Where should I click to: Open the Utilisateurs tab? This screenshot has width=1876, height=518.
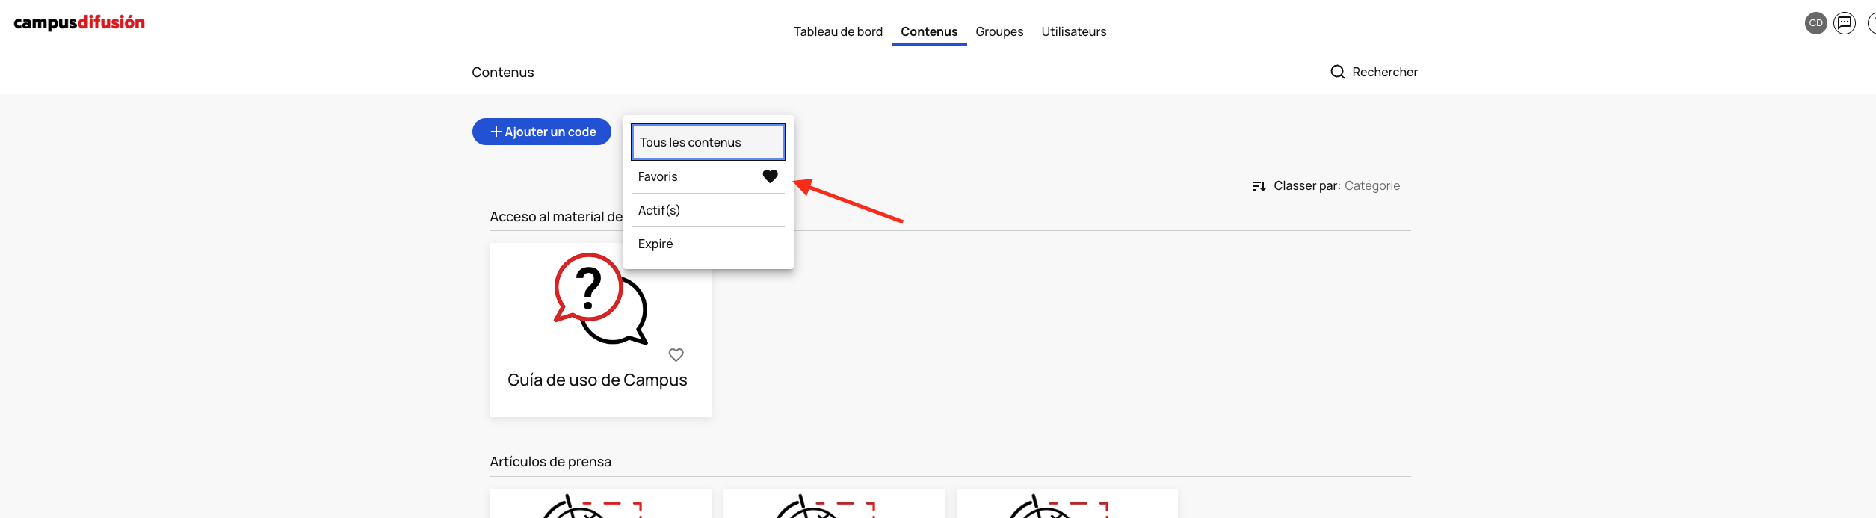(x=1073, y=31)
